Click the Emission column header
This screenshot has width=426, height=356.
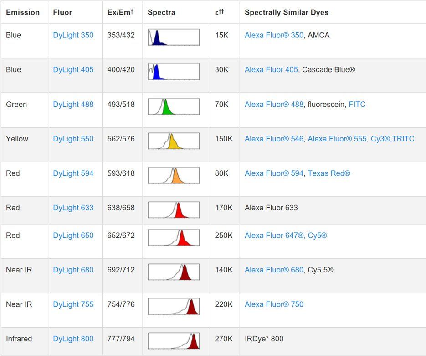pyautogui.click(x=23, y=12)
